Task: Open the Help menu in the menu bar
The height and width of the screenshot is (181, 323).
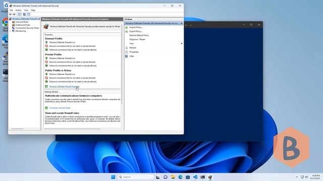Action: [x=33, y=10]
